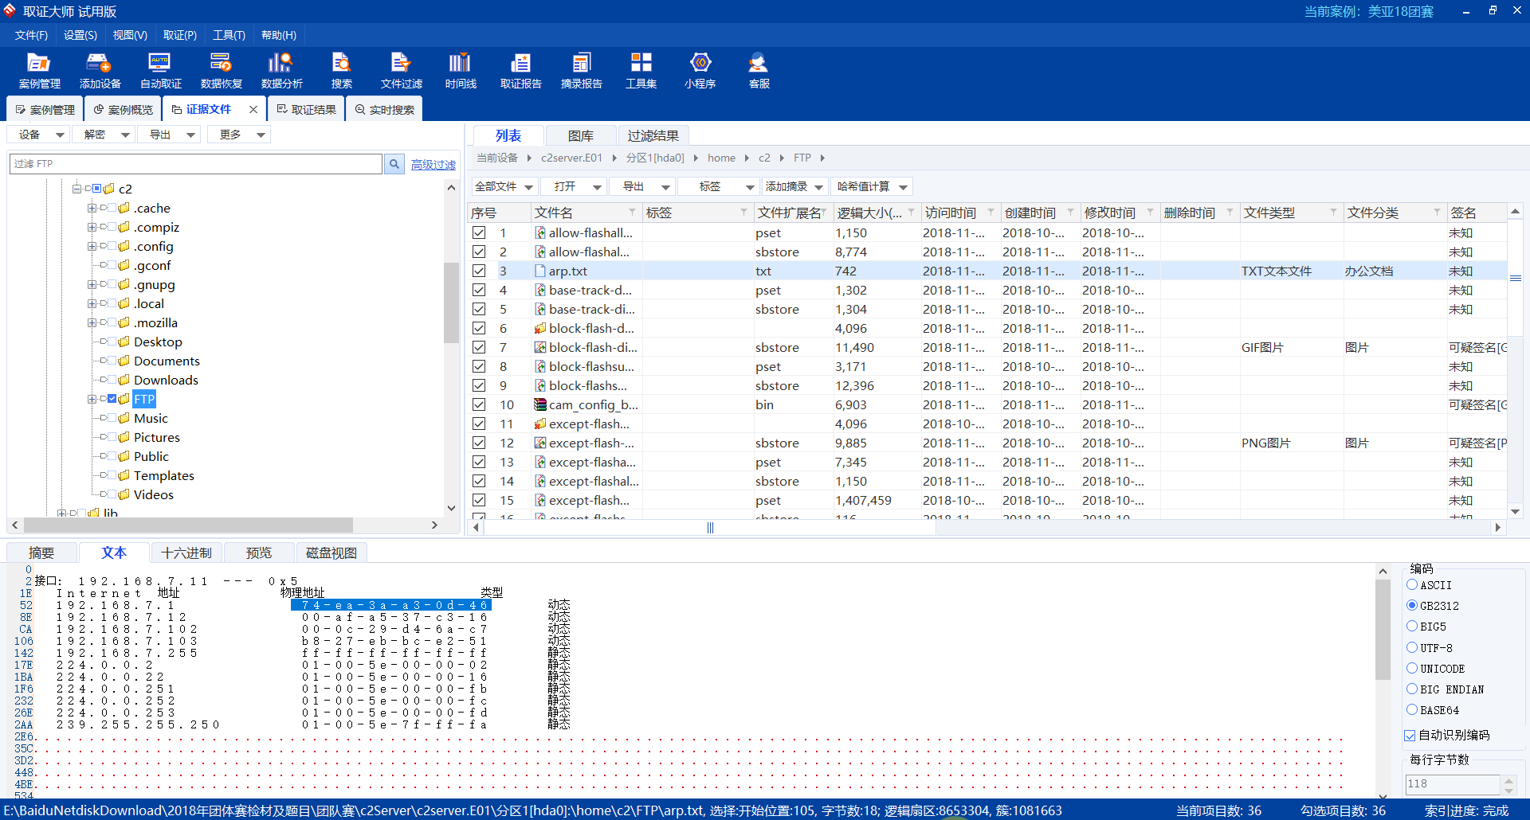Click the tree panel vertical scrollbar thumb
1530x820 pixels.
(451, 302)
